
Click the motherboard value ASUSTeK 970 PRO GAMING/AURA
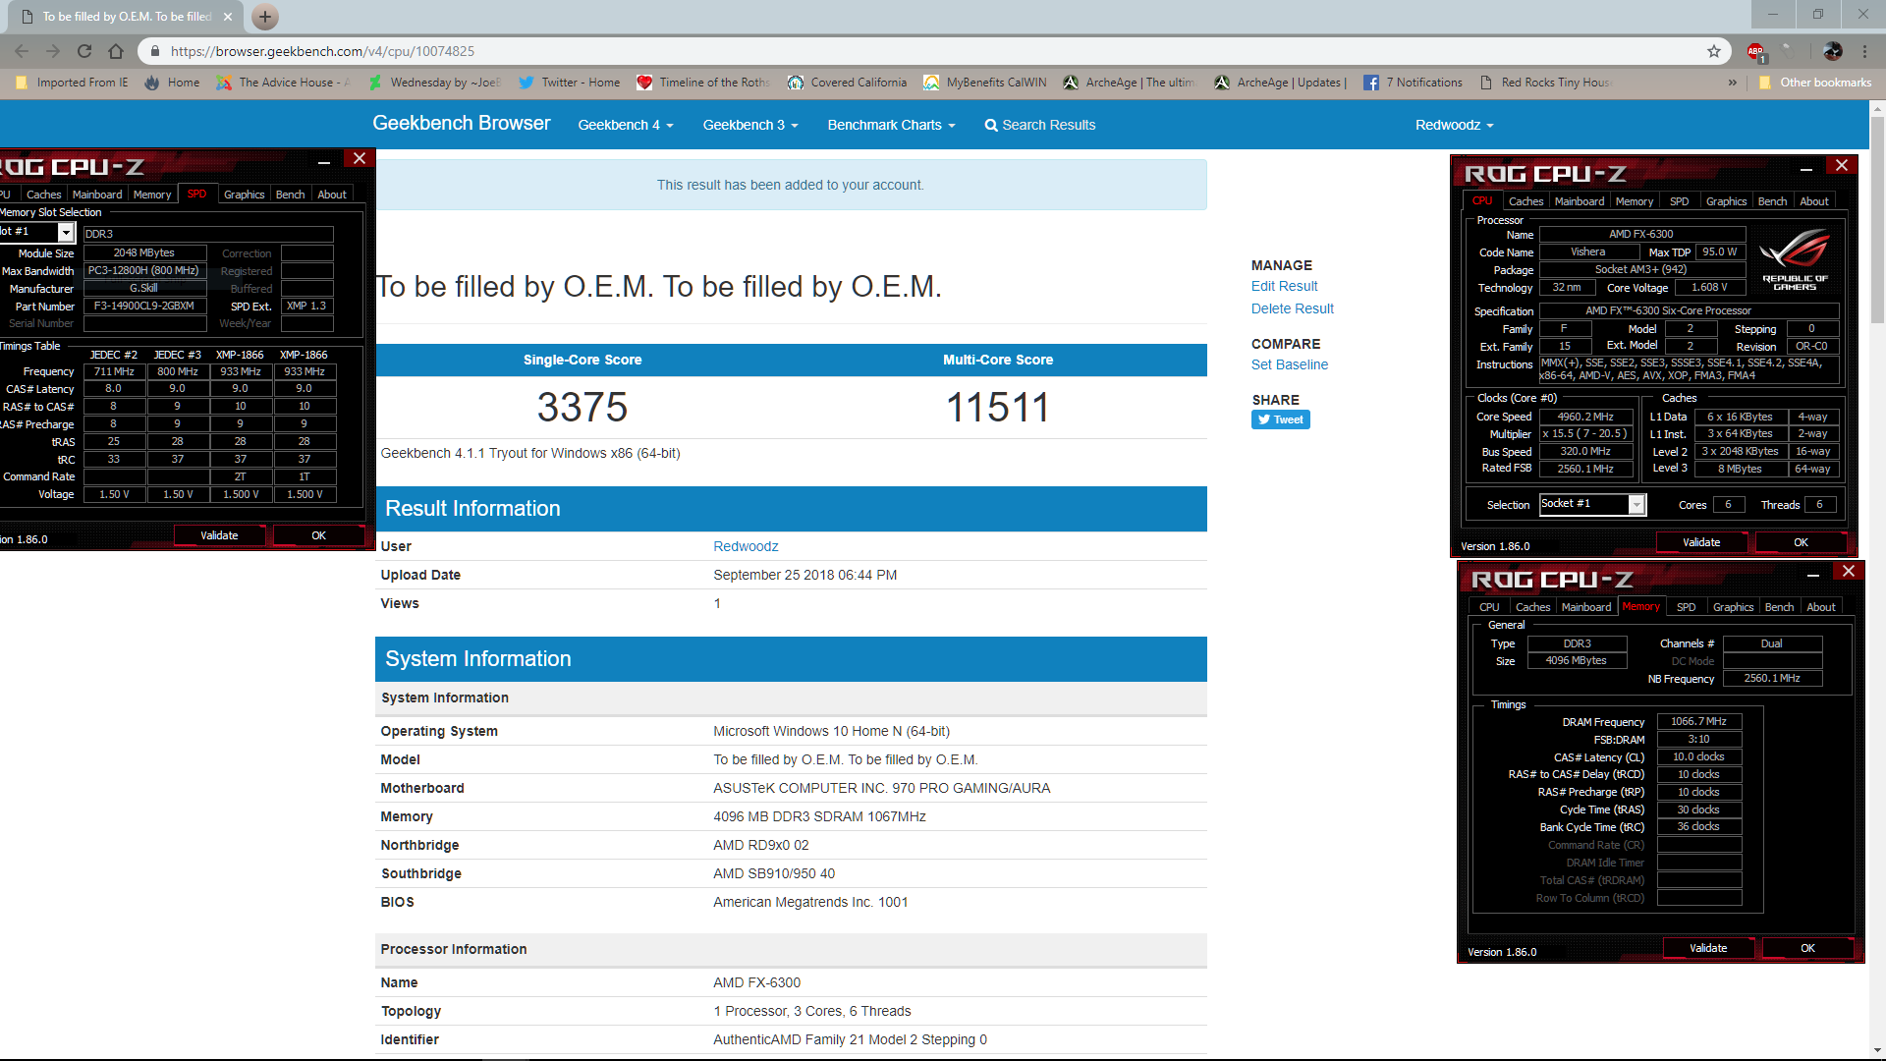pyautogui.click(x=881, y=788)
